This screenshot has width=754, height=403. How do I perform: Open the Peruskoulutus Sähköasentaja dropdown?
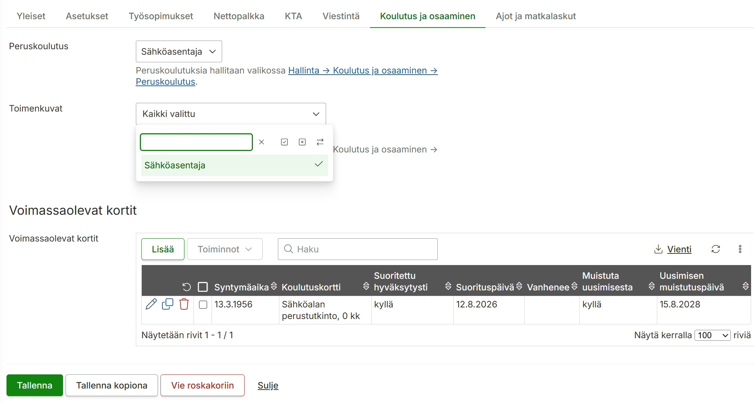(179, 51)
